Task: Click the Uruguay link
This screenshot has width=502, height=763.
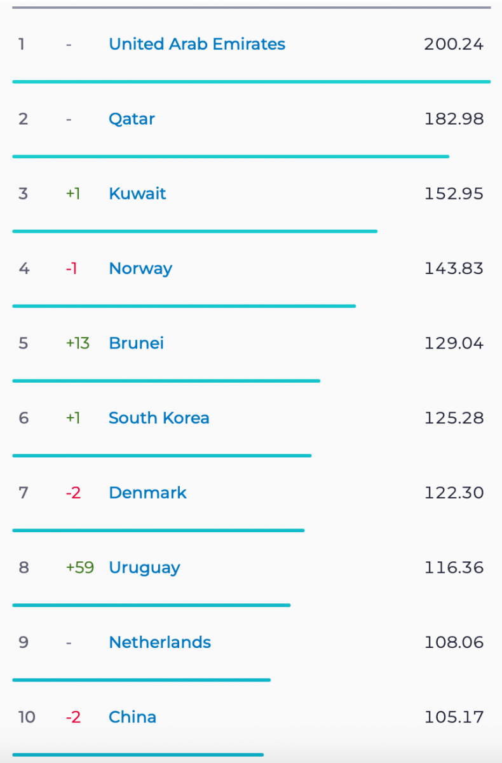Action: tap(144, 568)
